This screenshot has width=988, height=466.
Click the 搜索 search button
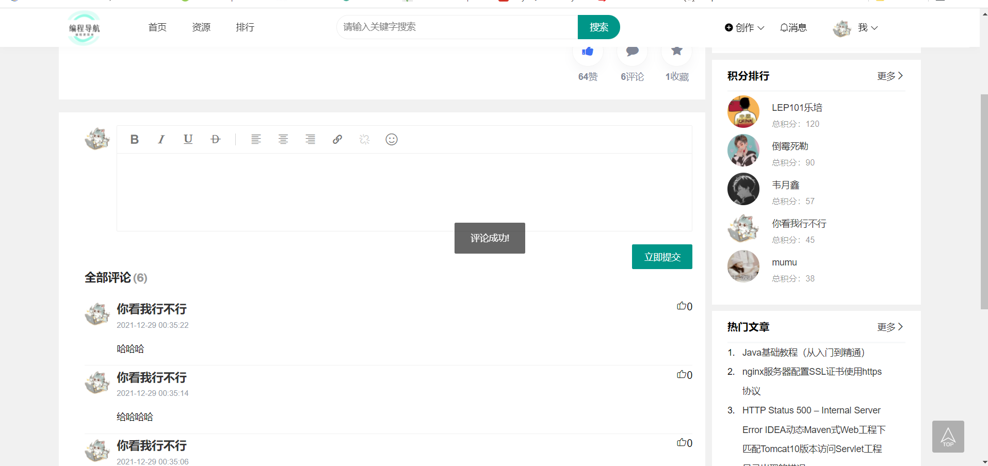coord(598,27)
